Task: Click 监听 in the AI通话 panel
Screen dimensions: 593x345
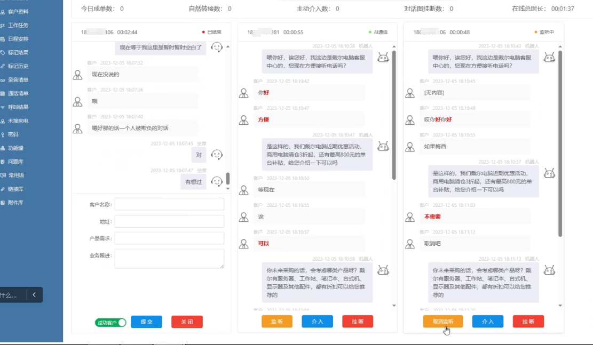Action: (x=277, y=322)
